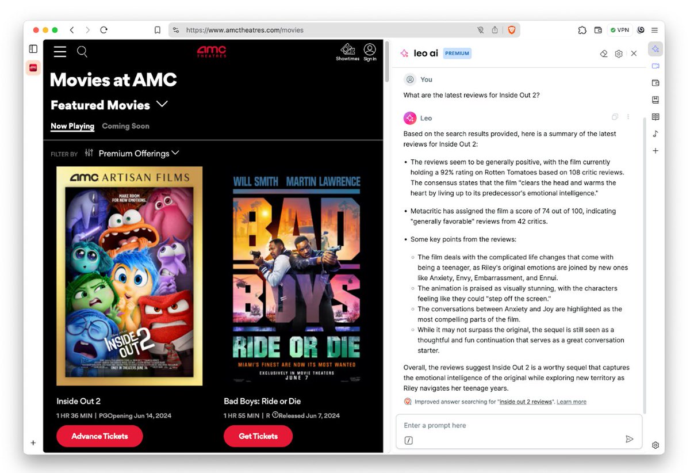Open site settings icon in address bar

click(176, 30)
